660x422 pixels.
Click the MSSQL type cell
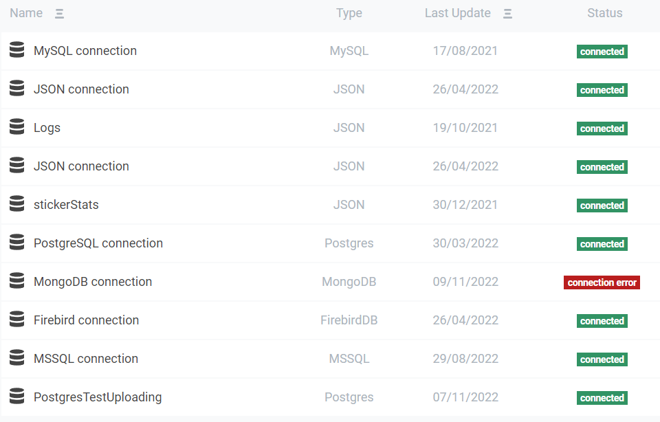[349, 359]
